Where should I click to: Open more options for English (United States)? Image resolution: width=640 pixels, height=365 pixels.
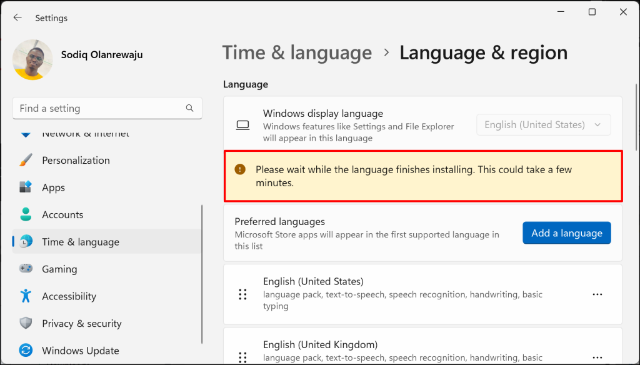tap(597, 294)
